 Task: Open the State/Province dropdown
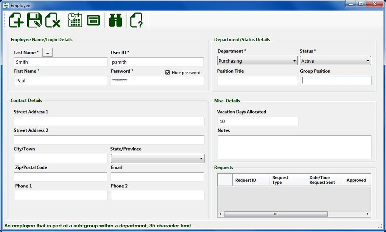(201, 158)
